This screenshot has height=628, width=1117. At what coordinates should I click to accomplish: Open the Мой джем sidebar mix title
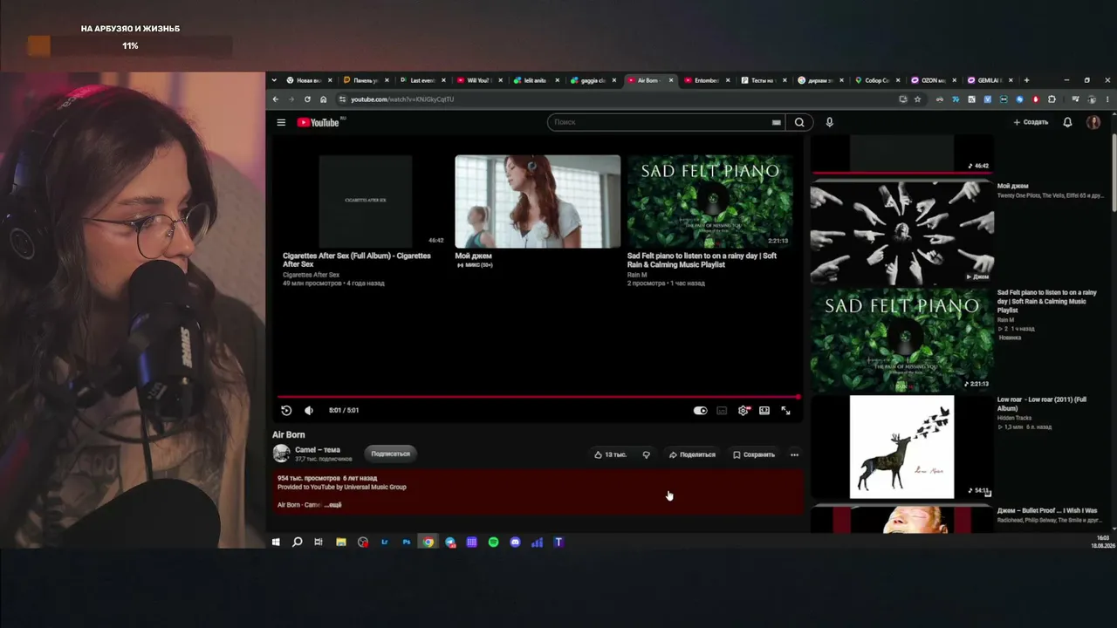point(1013,186)
